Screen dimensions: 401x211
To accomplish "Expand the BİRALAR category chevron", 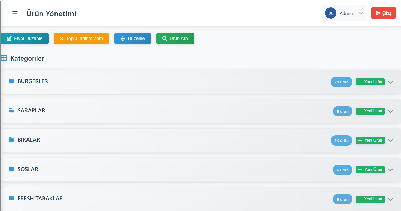I will [x=390, y=141].
